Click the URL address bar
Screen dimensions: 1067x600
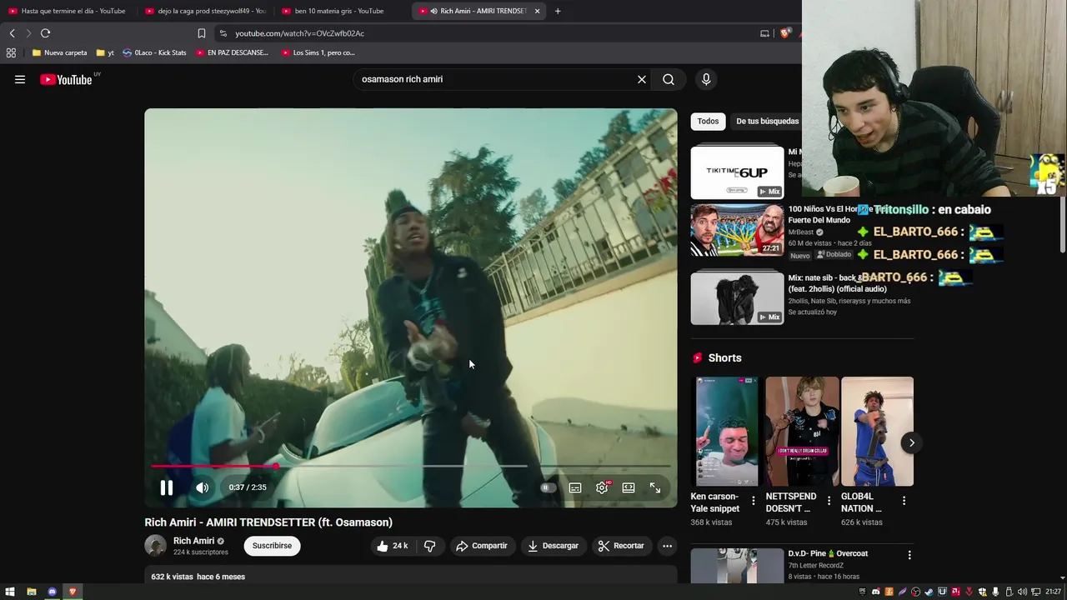tap(492, 33)
